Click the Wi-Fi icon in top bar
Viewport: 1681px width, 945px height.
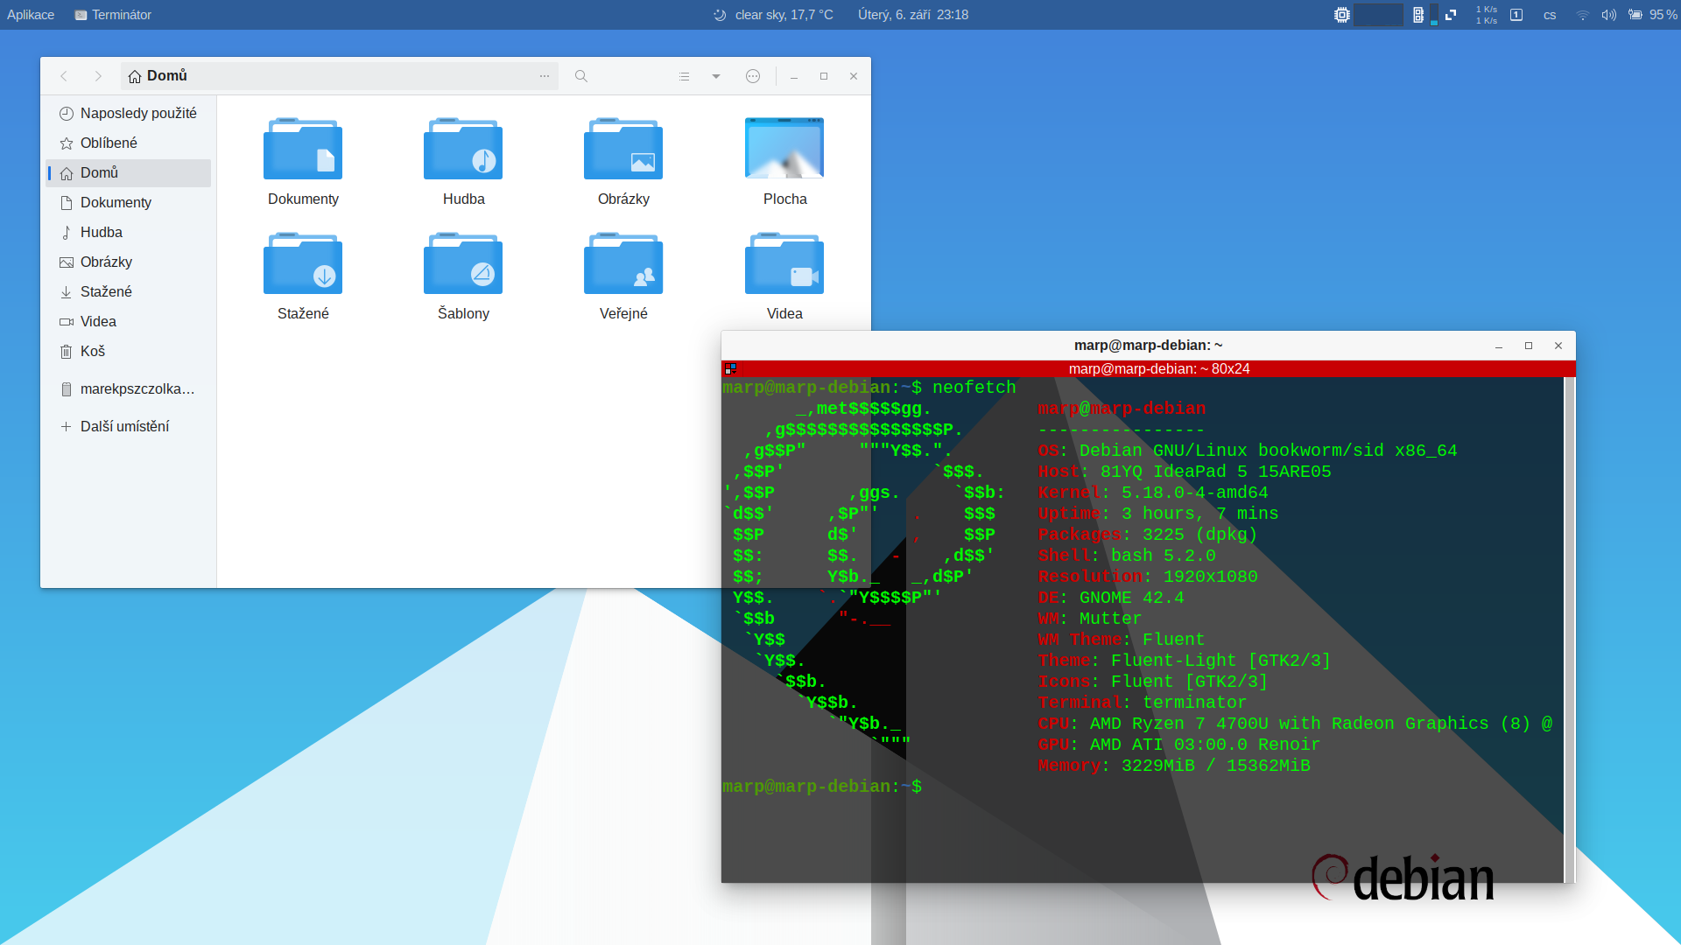(1582, 15)
